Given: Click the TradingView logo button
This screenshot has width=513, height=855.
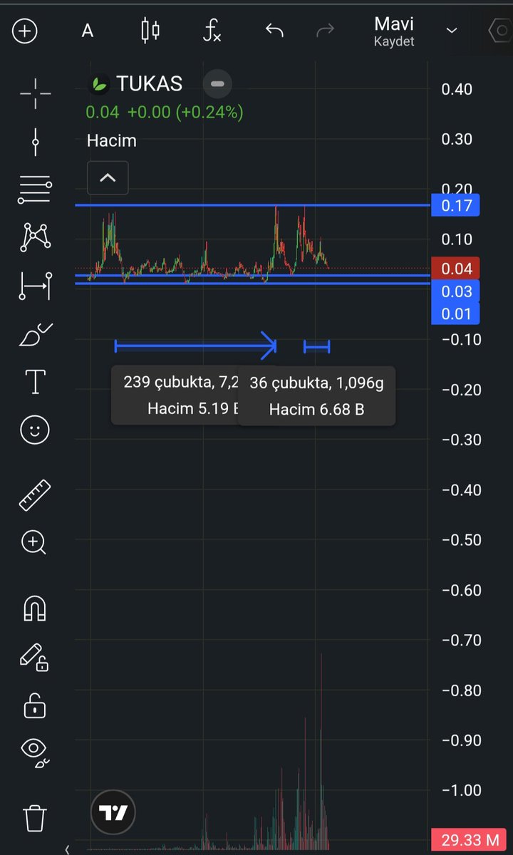Looking at the screenshot, I should pyautogui.click(x=113, y=813).
